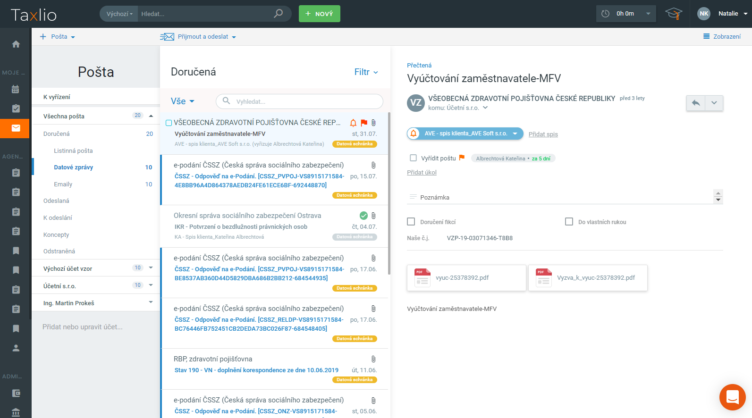Select Datové zprávy folder

click(x=74, y=167)
